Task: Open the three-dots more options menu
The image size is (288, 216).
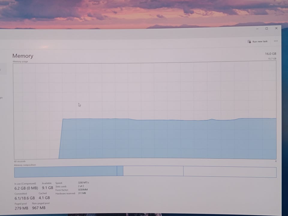Action: point(276,41)
